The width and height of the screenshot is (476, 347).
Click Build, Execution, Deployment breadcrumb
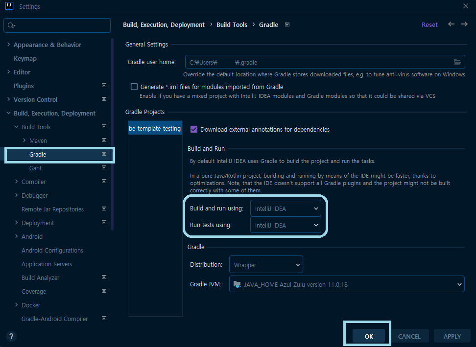(164, 24)
